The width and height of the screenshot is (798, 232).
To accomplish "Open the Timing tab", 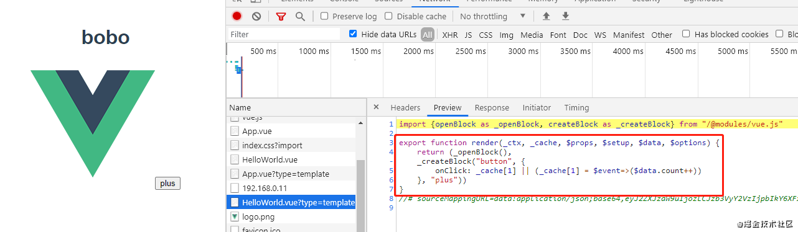I will point(576,107).
